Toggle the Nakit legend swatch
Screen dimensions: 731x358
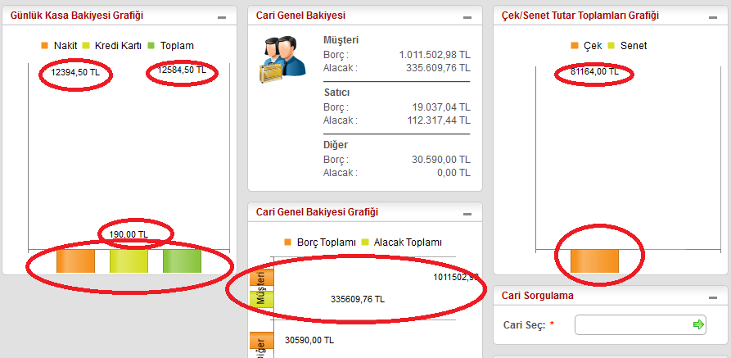[45, 46]
